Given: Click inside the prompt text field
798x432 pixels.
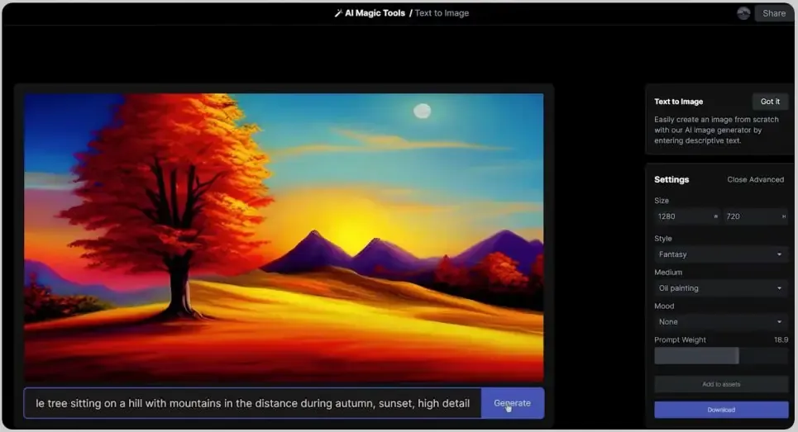Looking at the screenshot, I should [x=252, y=403].
